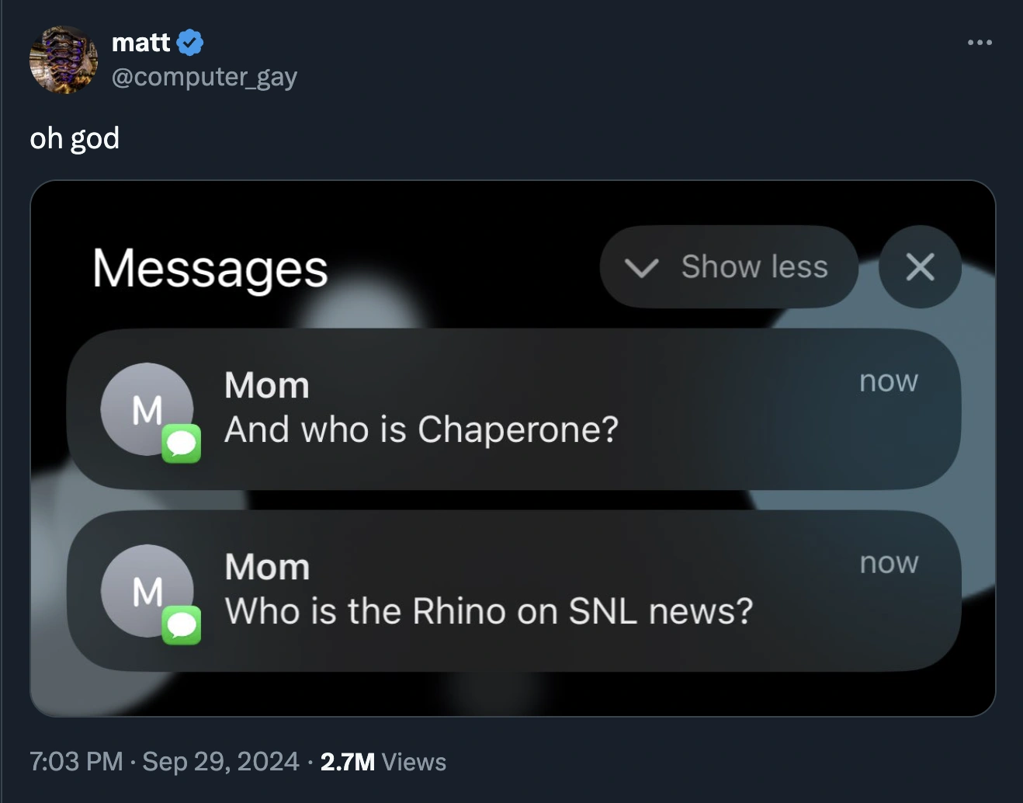Screen dimensions: 1023x803
Task: Click the Messages header title
Action: 210,269
